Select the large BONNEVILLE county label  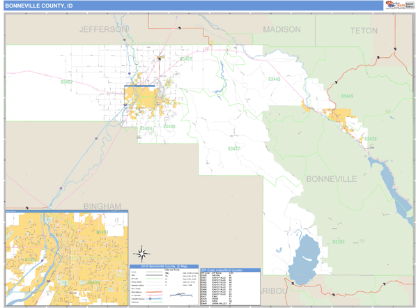(x=332, y=179)
